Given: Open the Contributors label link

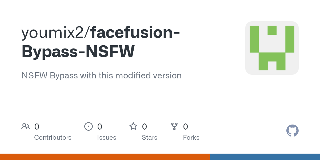Looking at the screenshot, I should (x=53, y=138).
